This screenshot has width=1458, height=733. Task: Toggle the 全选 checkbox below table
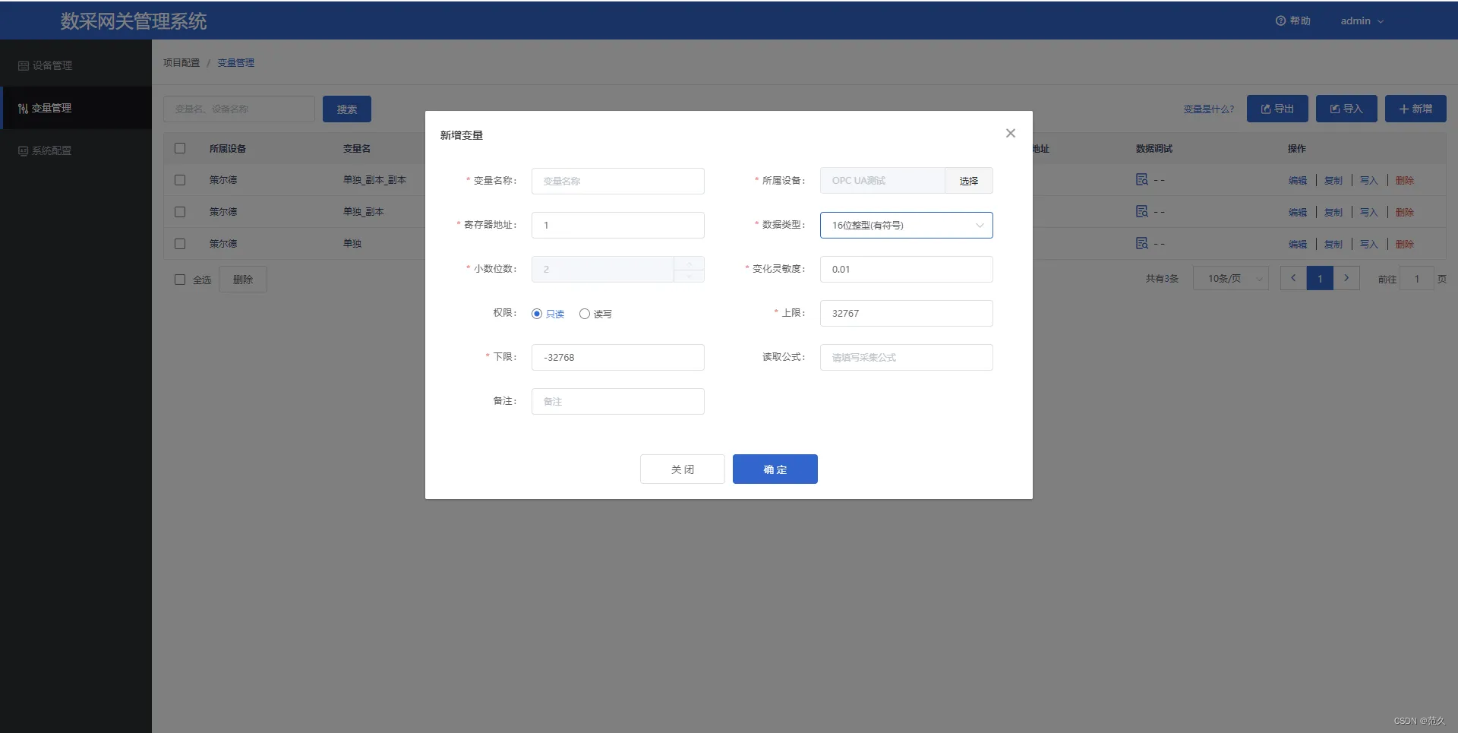pyautogui.click(x=180, y=280)
